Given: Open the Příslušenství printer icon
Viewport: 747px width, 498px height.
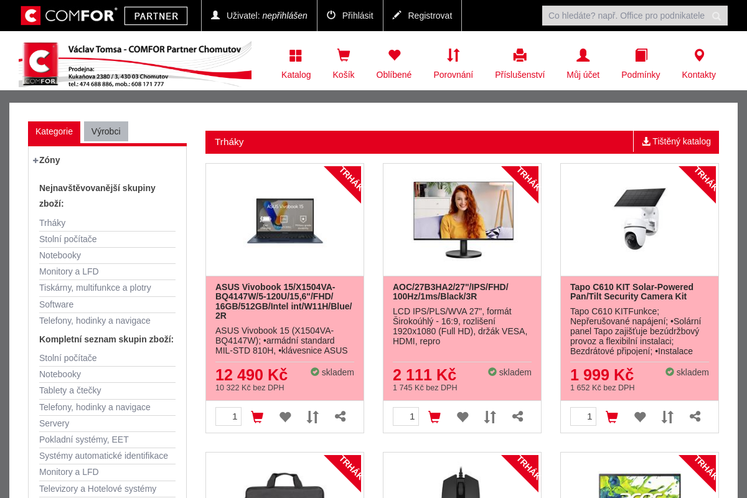Looking at the screenshot, I should [x=520, y=55].
